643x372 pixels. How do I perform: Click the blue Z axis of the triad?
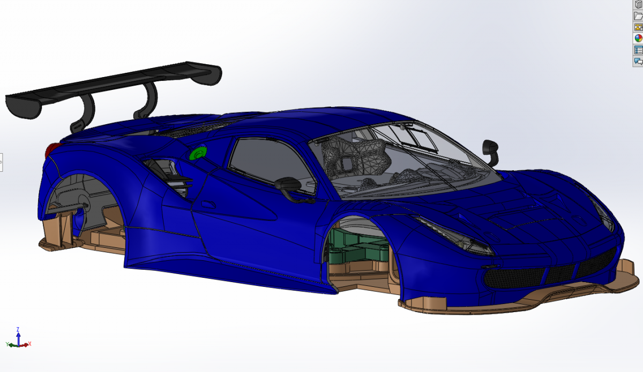(18, 335)
